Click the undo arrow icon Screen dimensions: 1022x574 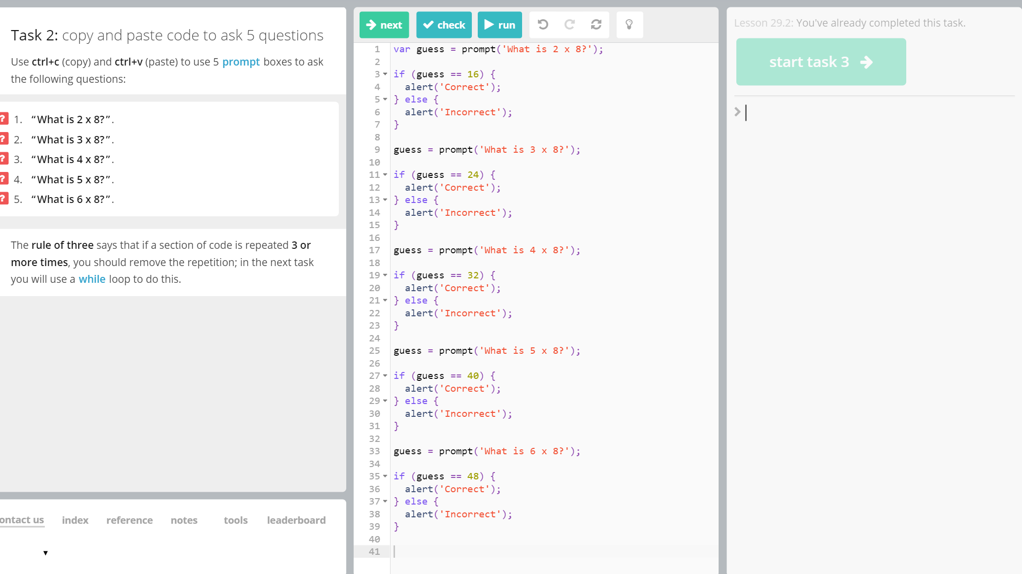click(543, 25)
